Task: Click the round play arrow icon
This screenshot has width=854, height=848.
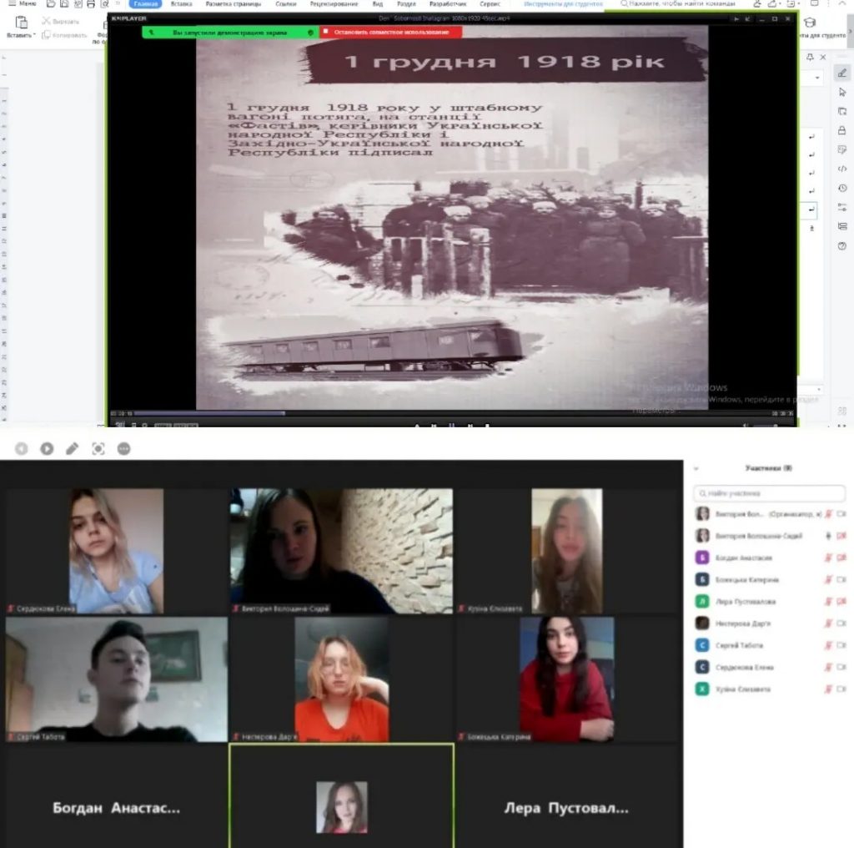Action: pos(47,449)
